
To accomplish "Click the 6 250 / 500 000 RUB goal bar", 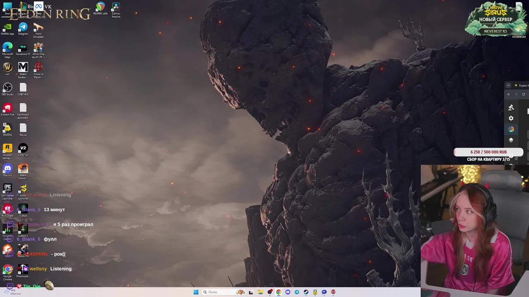I will coord(488,152).
